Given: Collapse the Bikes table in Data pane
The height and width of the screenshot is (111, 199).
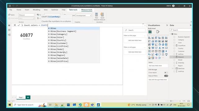Looking at the screenshot, I should 171,34.
